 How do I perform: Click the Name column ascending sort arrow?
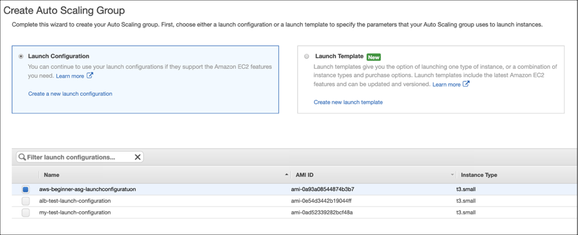pyautogui.click(x=286, y=175)
